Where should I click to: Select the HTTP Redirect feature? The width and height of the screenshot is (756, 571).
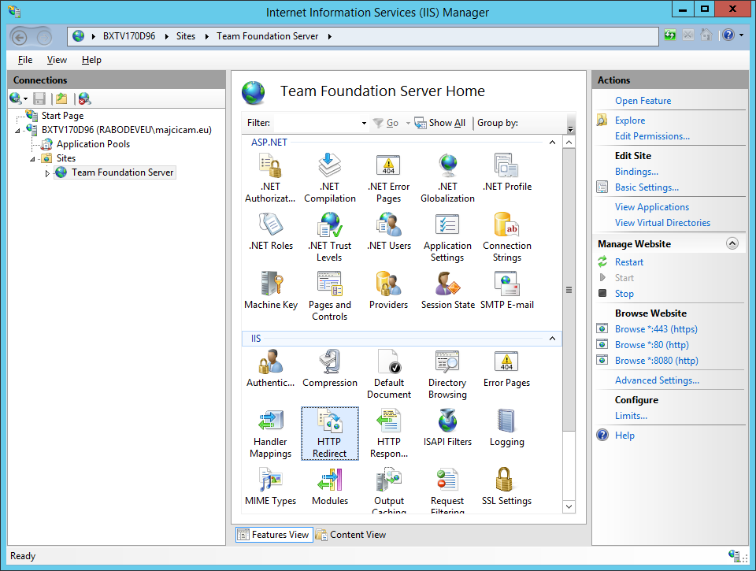pos(330,433)
